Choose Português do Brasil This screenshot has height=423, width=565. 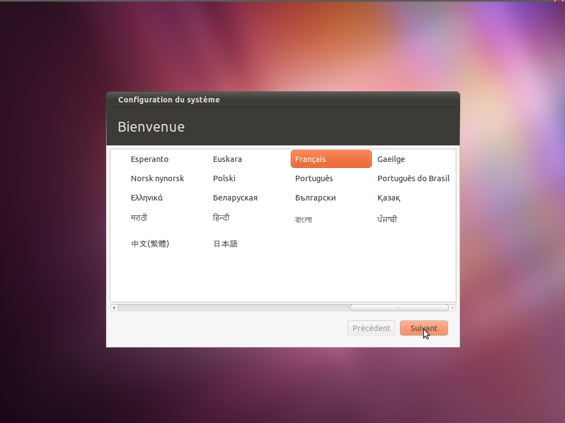point(413,178)
